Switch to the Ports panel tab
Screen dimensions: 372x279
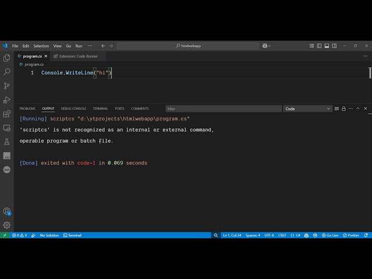120,109
